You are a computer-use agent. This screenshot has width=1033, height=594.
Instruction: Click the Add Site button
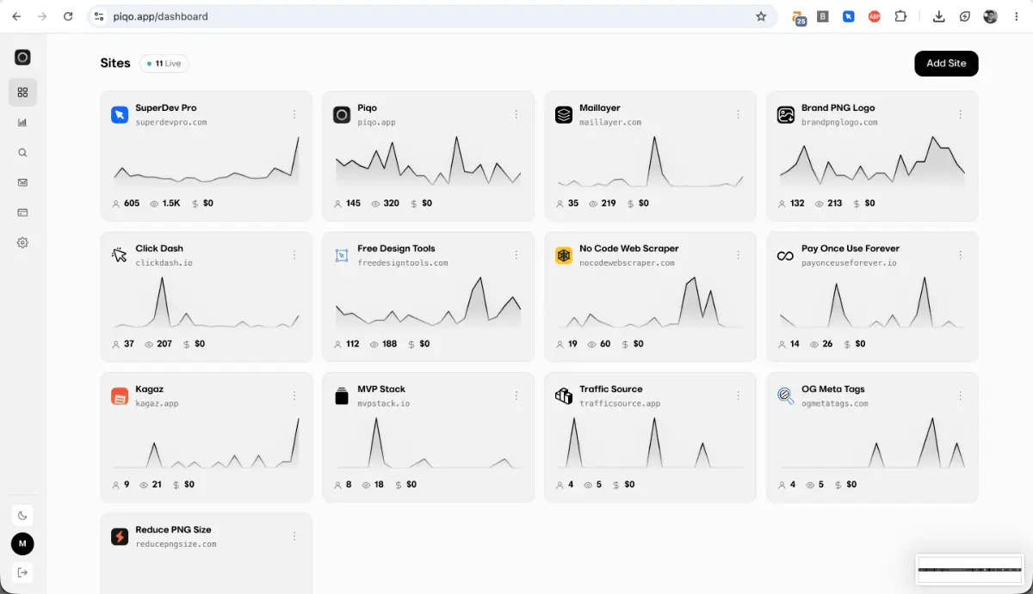pos(946,63)
